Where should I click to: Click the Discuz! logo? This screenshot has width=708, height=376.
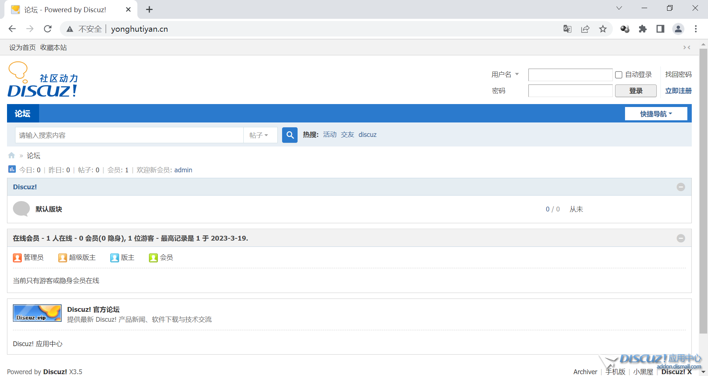pos(43,80)
